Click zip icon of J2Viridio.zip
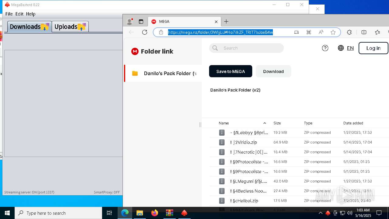The width and height of the screenshot is (389, 219). (222, 142)
